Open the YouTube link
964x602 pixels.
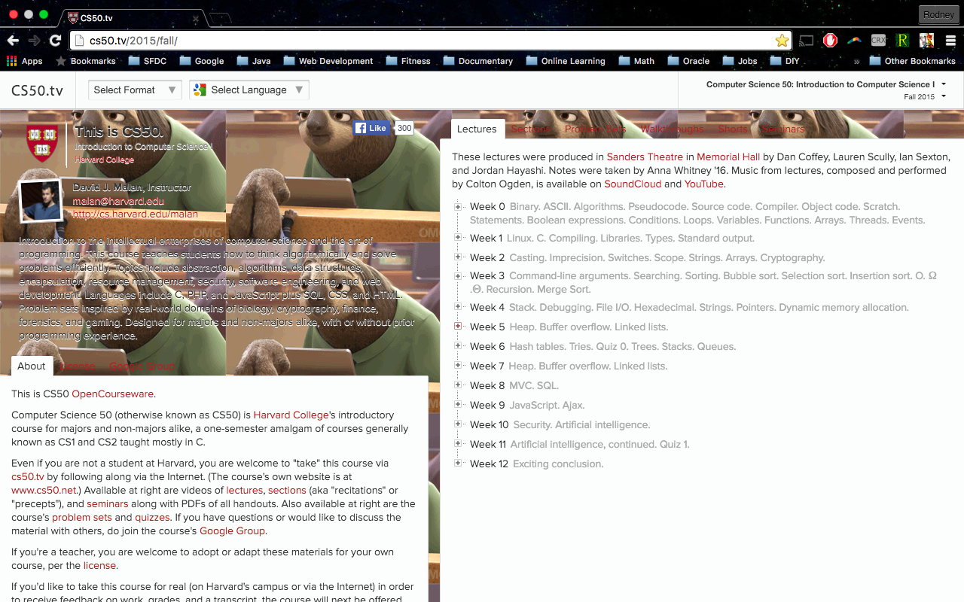click(703, 184)
